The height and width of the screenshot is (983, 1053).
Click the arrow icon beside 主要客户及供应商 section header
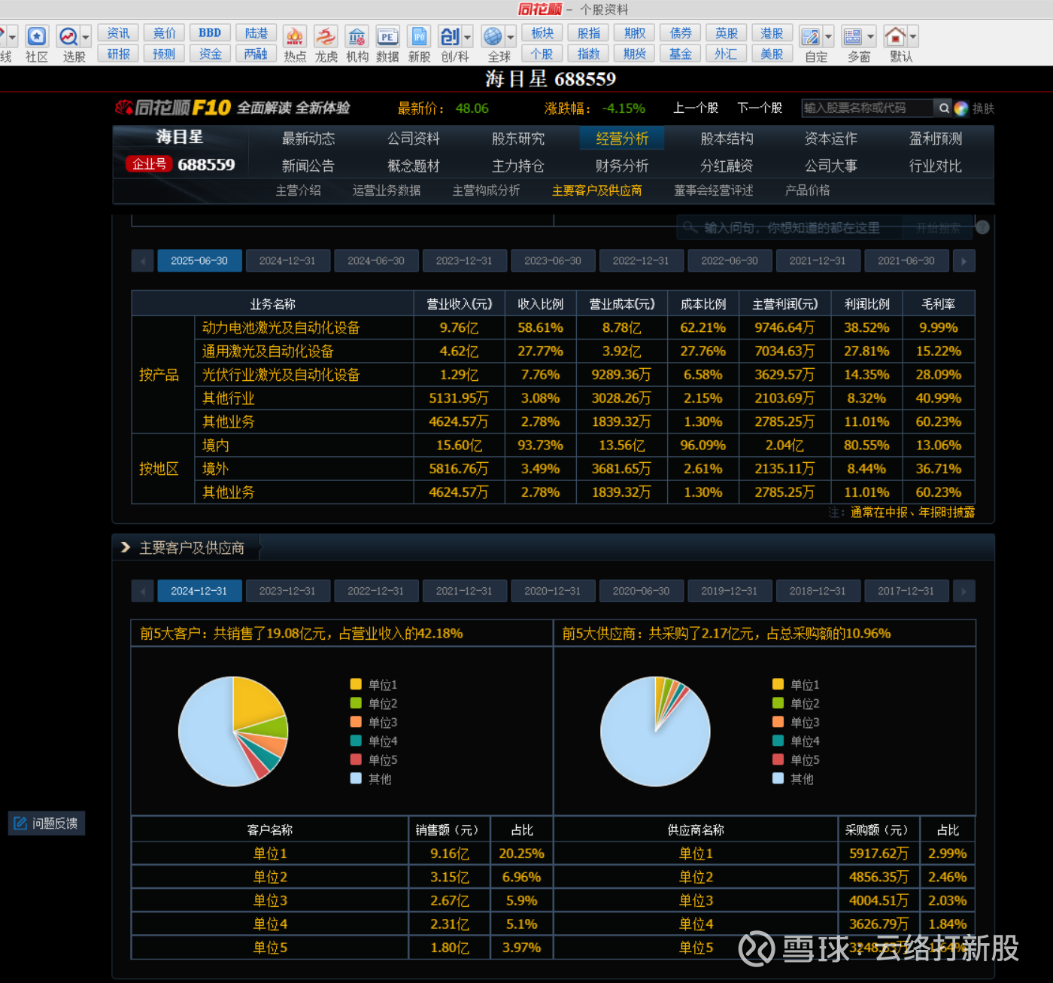[x=126, y=547]
